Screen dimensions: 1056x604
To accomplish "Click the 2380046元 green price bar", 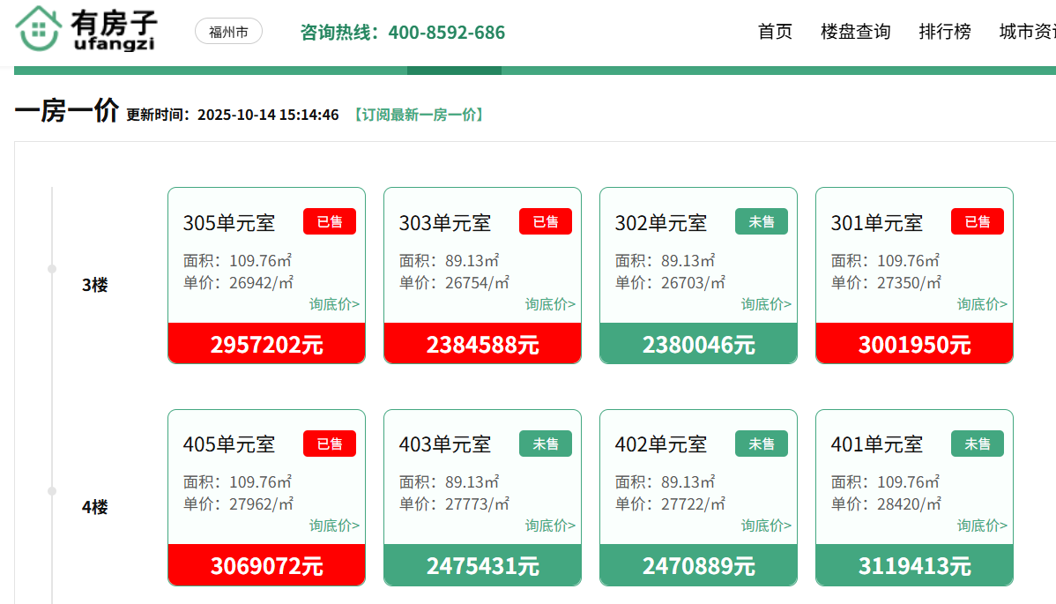I will coord(698,344).
